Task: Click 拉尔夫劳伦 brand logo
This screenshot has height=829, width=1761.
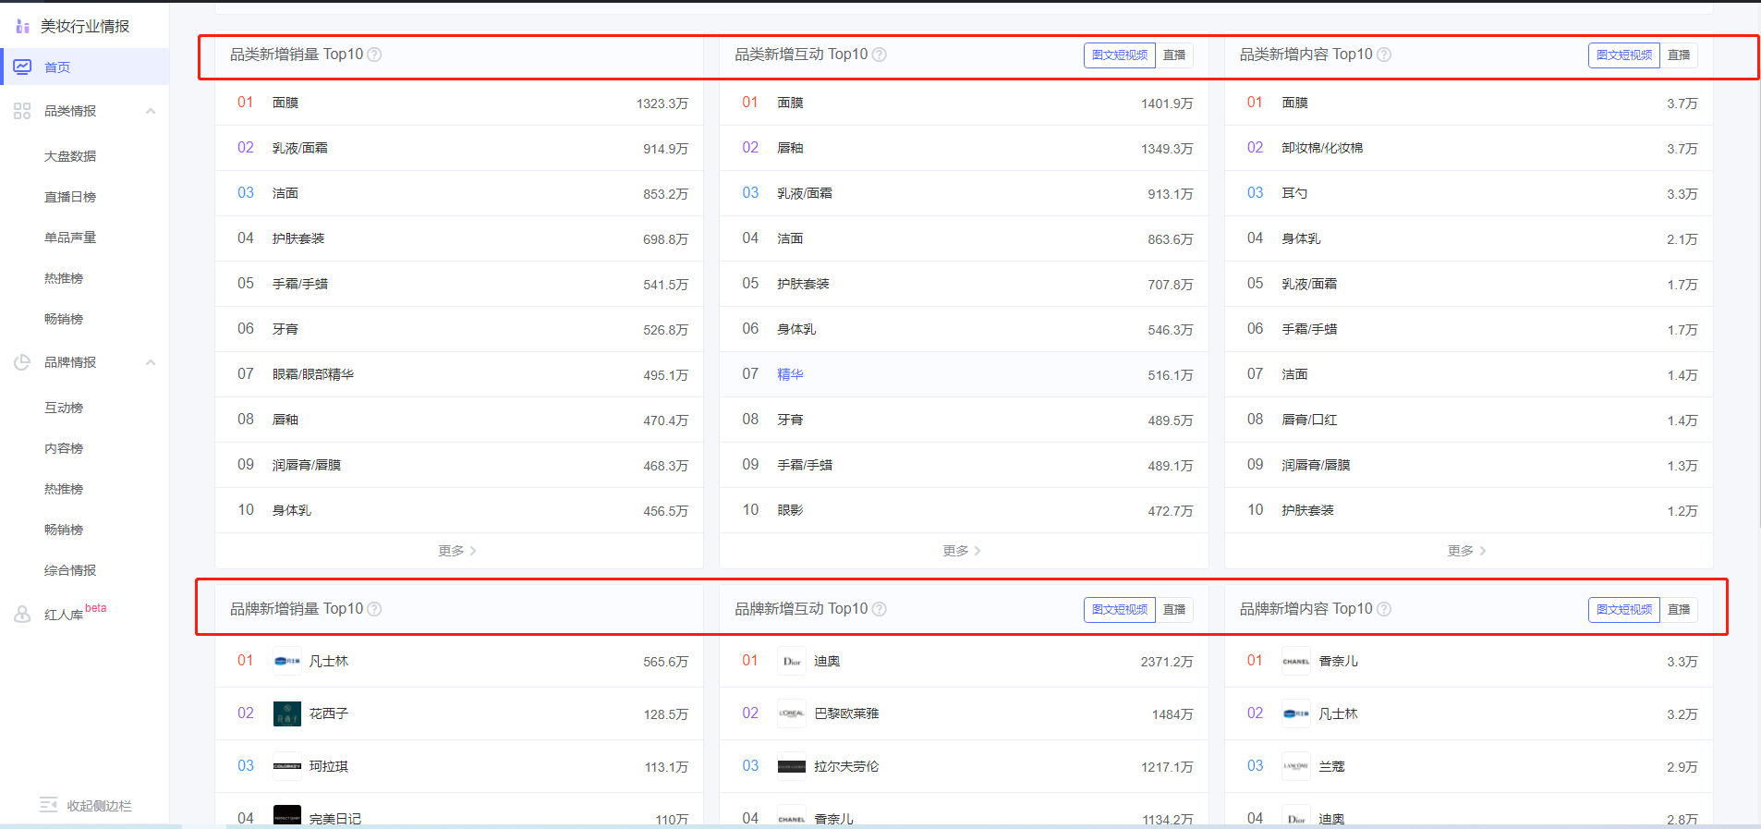Action: click(x=792, y=766)
